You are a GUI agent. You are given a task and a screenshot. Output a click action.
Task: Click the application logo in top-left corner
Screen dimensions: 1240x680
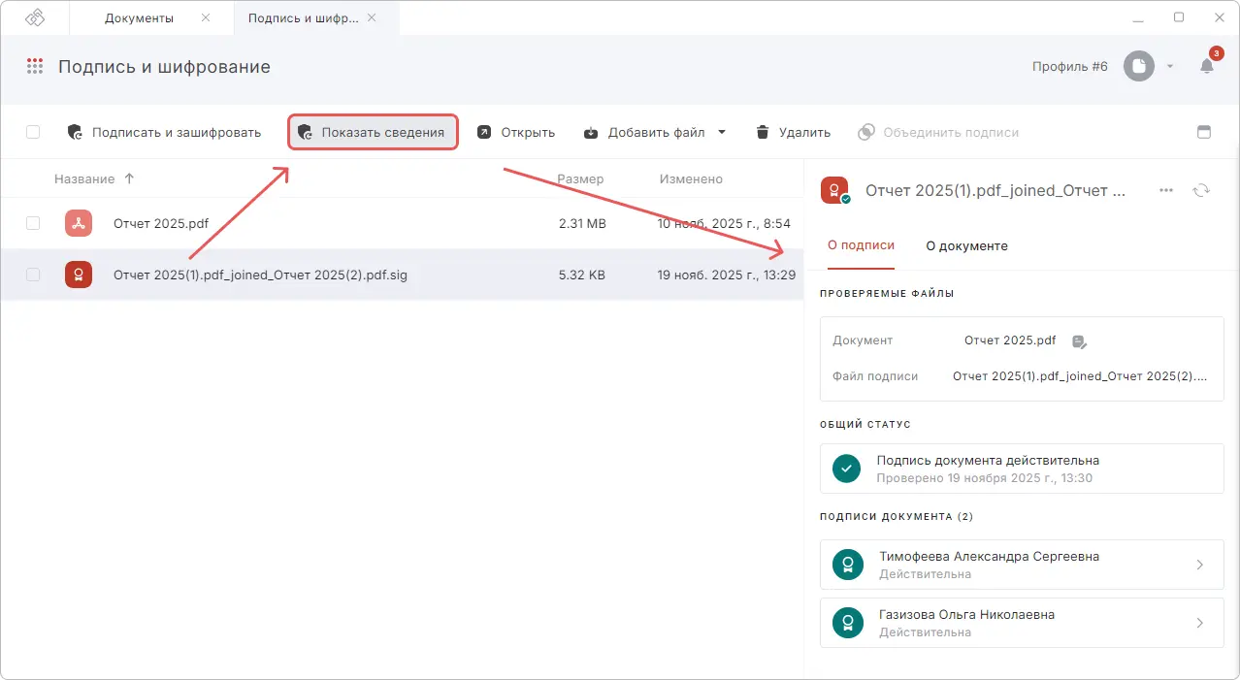click(34, 16)
